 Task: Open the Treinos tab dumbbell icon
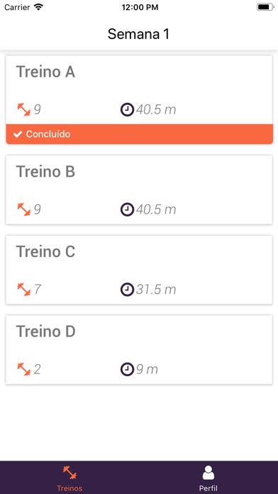pos(69,473)
